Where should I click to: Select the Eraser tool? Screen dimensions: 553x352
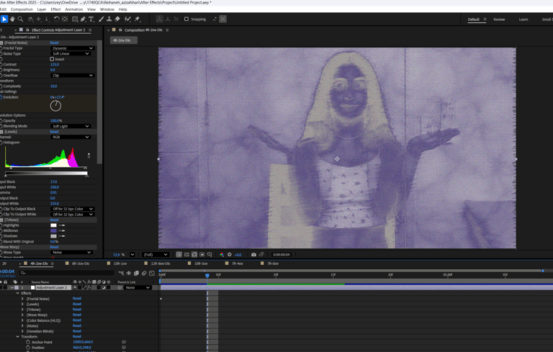click(117, 19)
